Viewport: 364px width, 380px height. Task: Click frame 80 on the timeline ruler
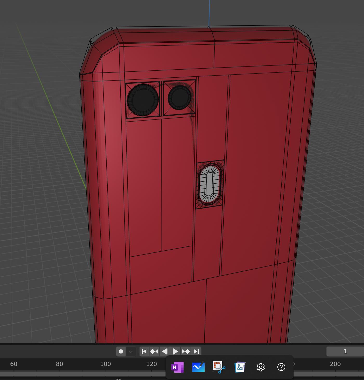[60, 364]
